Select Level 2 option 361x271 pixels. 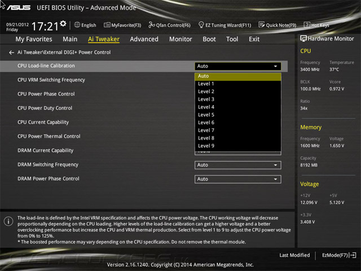coord(238,91)
